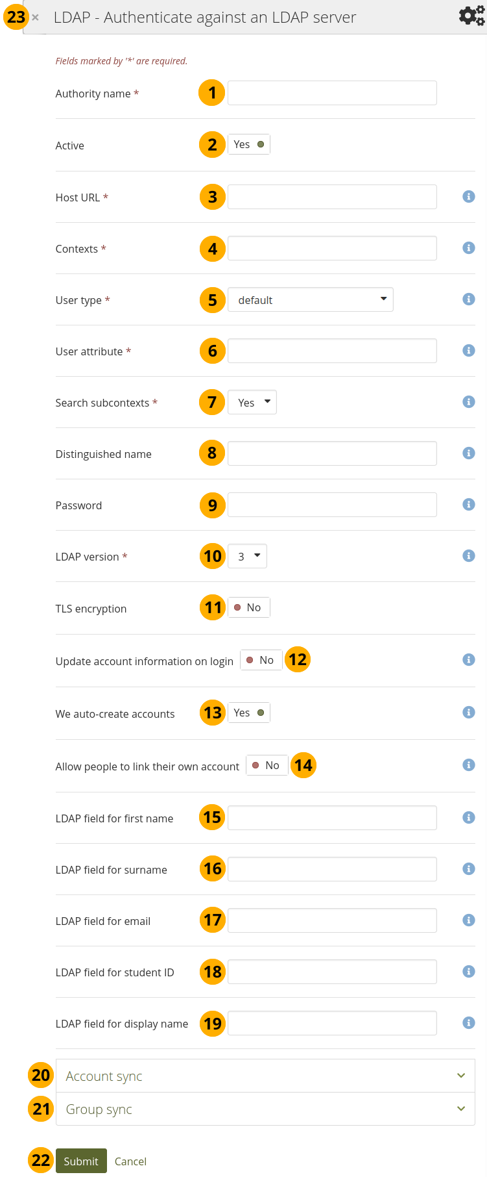Image resolution: width=487 pixels, height=1177 pixels.
Task: Toggle the Active switch off
Action: [249, 144]
